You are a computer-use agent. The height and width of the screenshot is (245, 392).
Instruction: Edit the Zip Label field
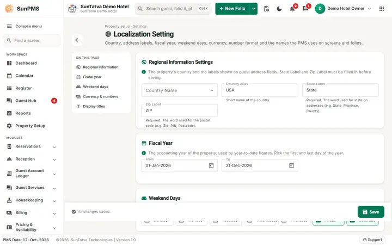(180, 110)
